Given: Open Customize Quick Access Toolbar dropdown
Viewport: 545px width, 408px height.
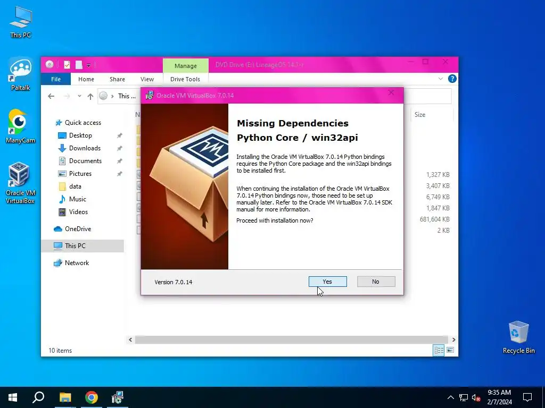Looking at the screenshot, I should coord(89,65).
